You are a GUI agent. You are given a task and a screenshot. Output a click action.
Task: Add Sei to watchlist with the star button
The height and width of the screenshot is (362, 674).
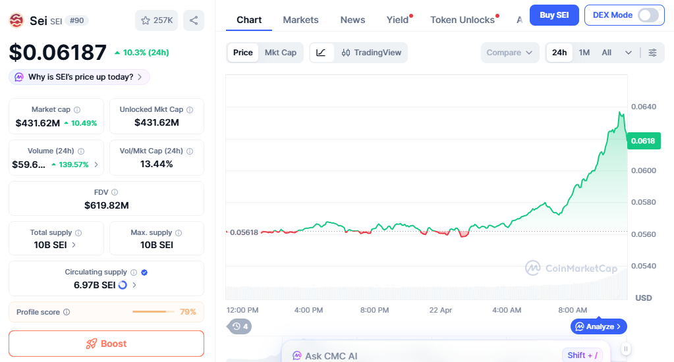coord(156,20)
